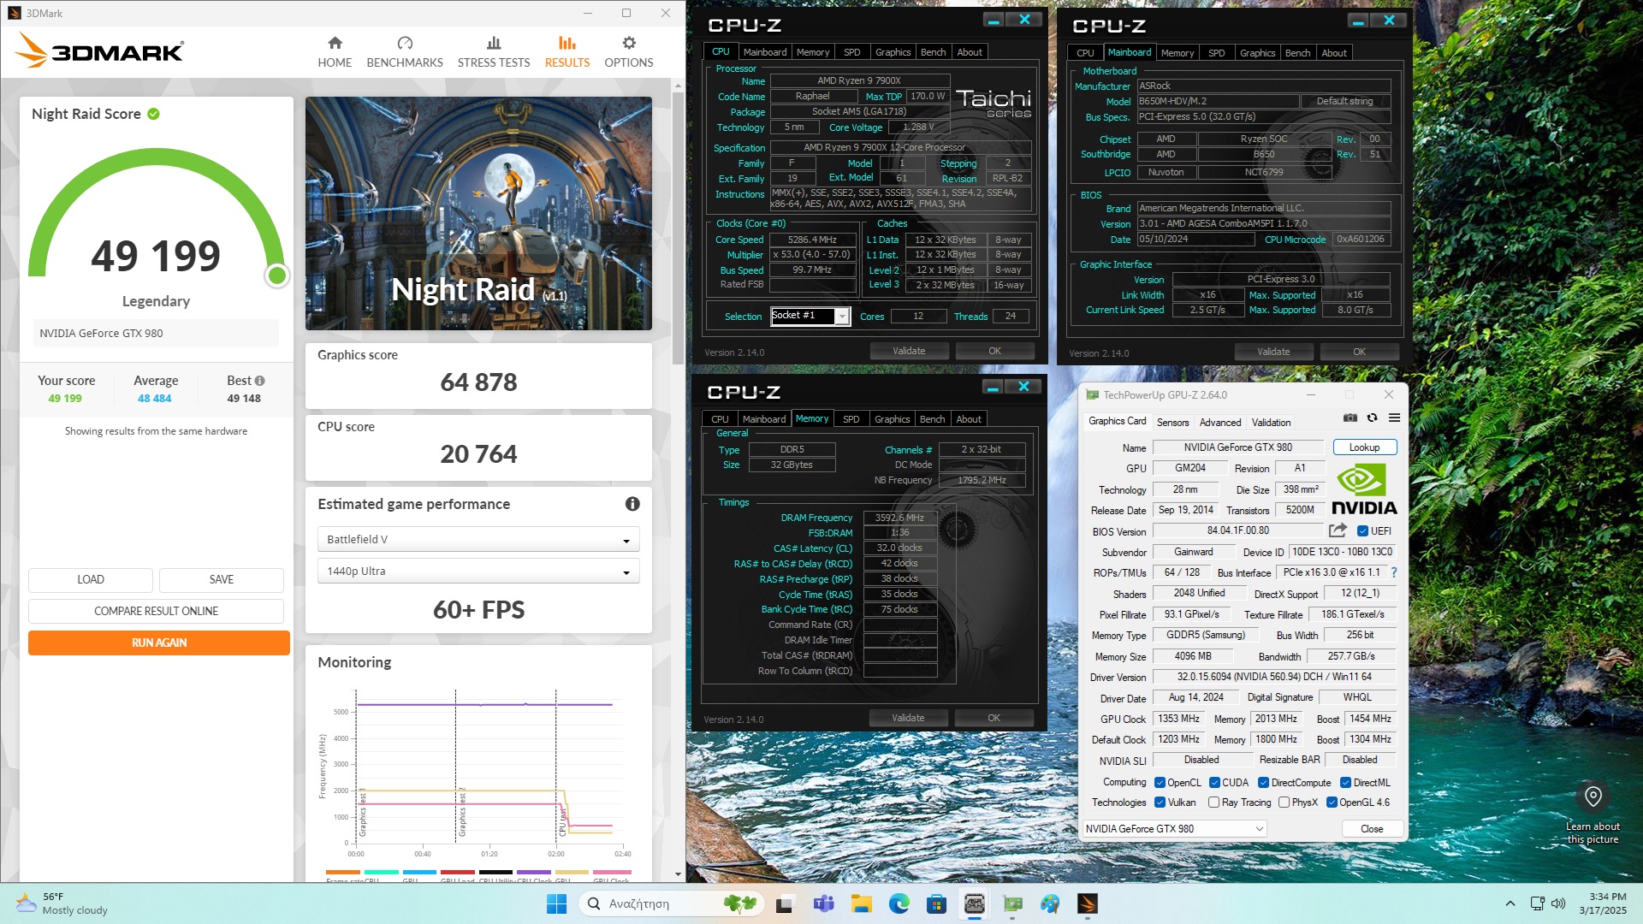Open the 3DMark BENCHMARKS section
The image size is (1643, 924).
click(405, 52)
